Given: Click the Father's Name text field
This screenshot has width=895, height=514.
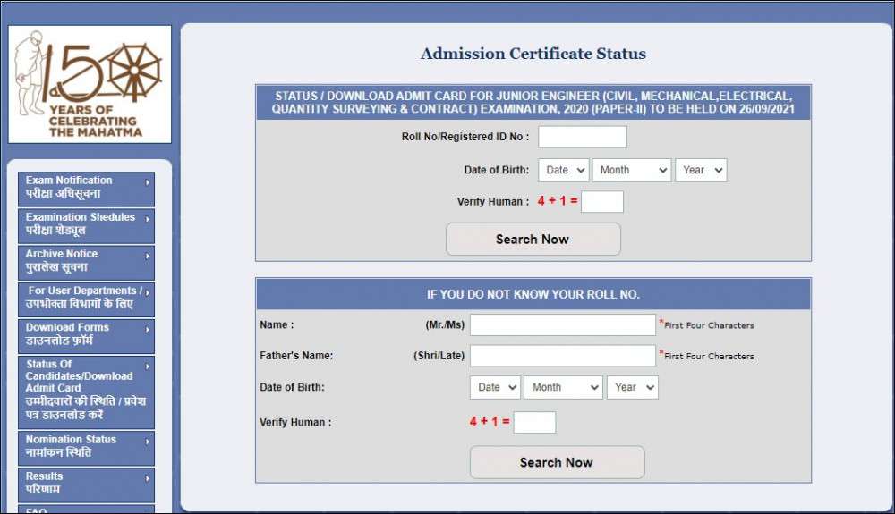Looking at the screenshot, I should tap(562, 356).
